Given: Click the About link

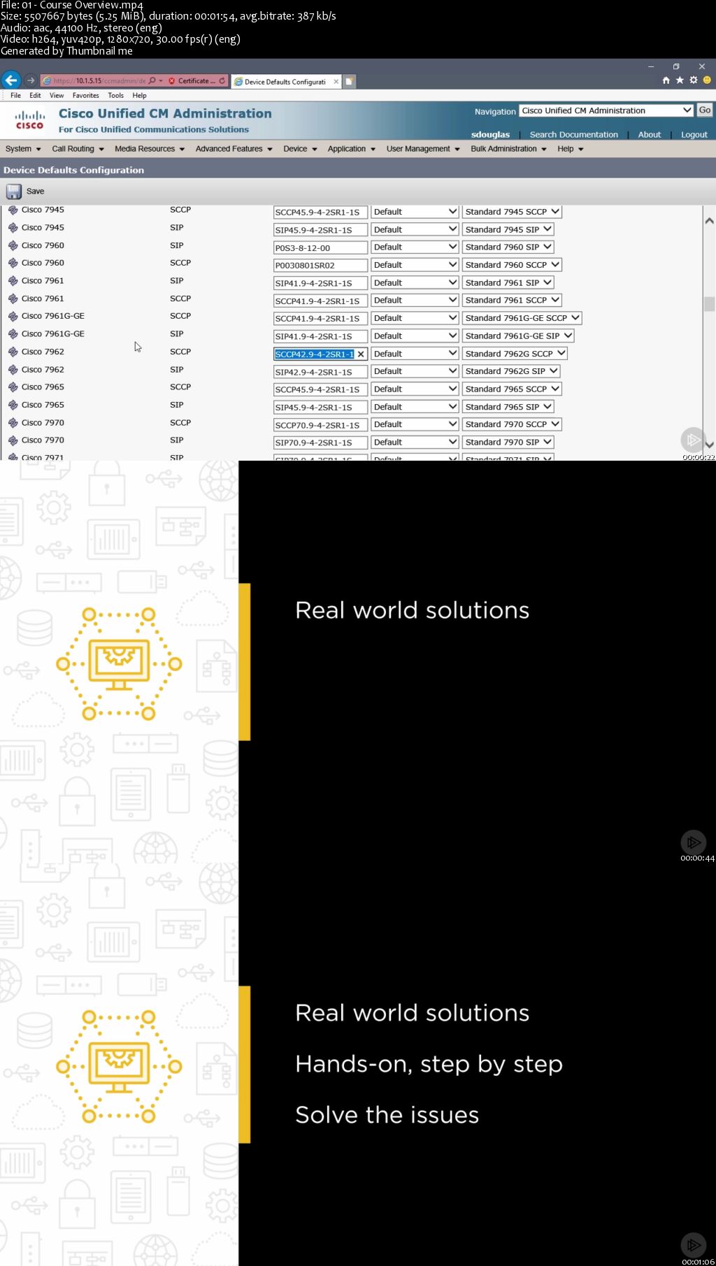Looking at the screenshot, I should [649, 135].
